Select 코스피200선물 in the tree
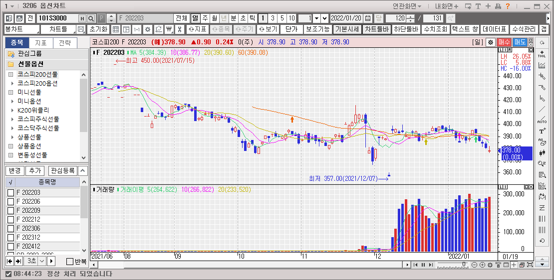Screen dimensions: 554x280 [37, 75]
